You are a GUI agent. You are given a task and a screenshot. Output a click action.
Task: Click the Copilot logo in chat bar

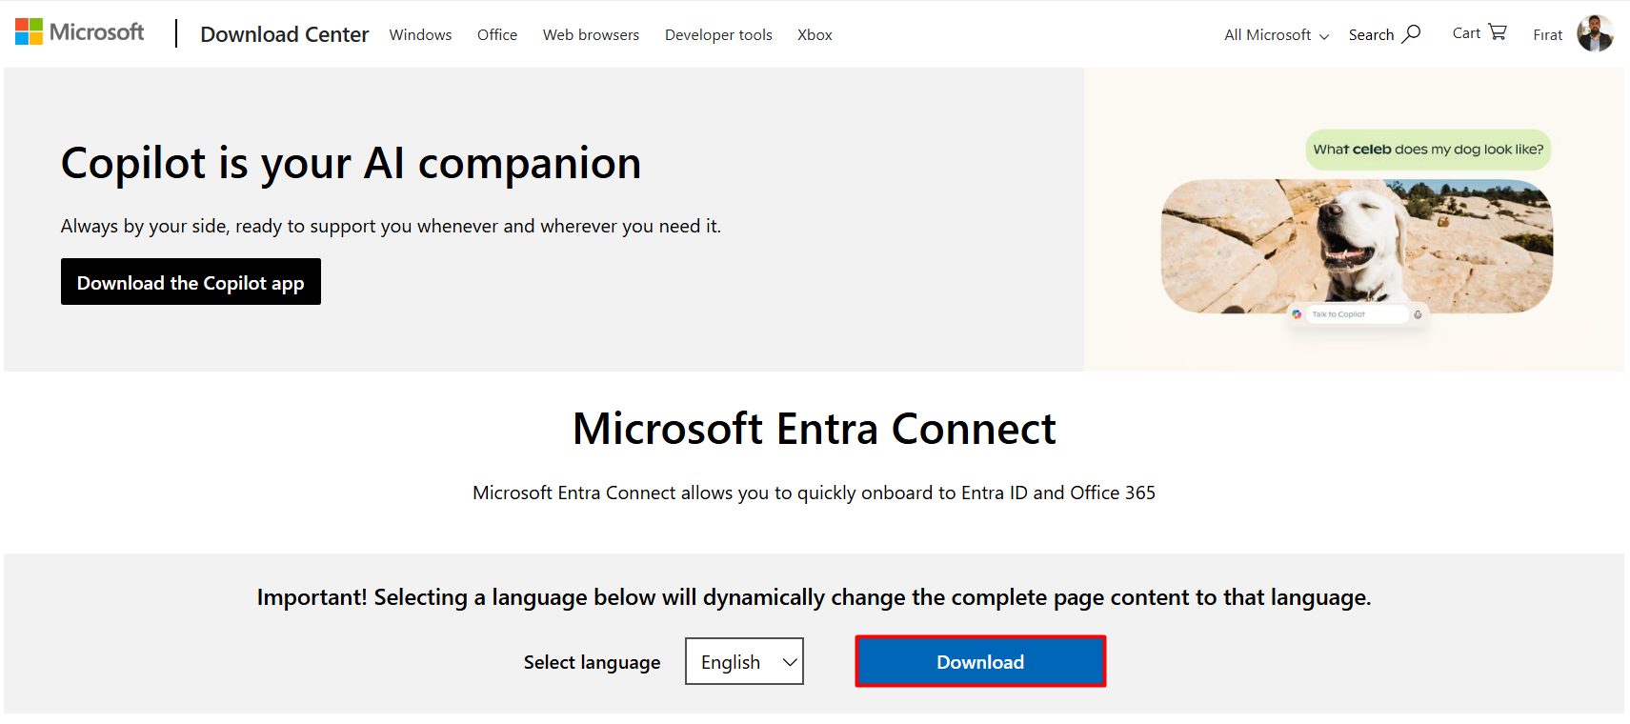click(1297, 314)
